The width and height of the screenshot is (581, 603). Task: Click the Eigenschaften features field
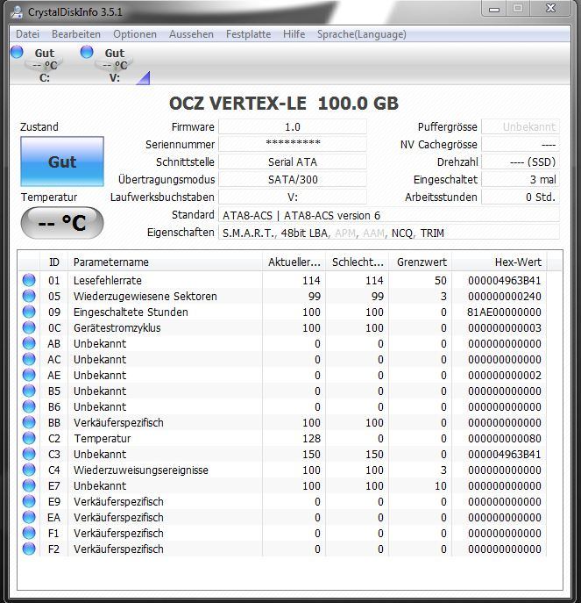(388, 233)
